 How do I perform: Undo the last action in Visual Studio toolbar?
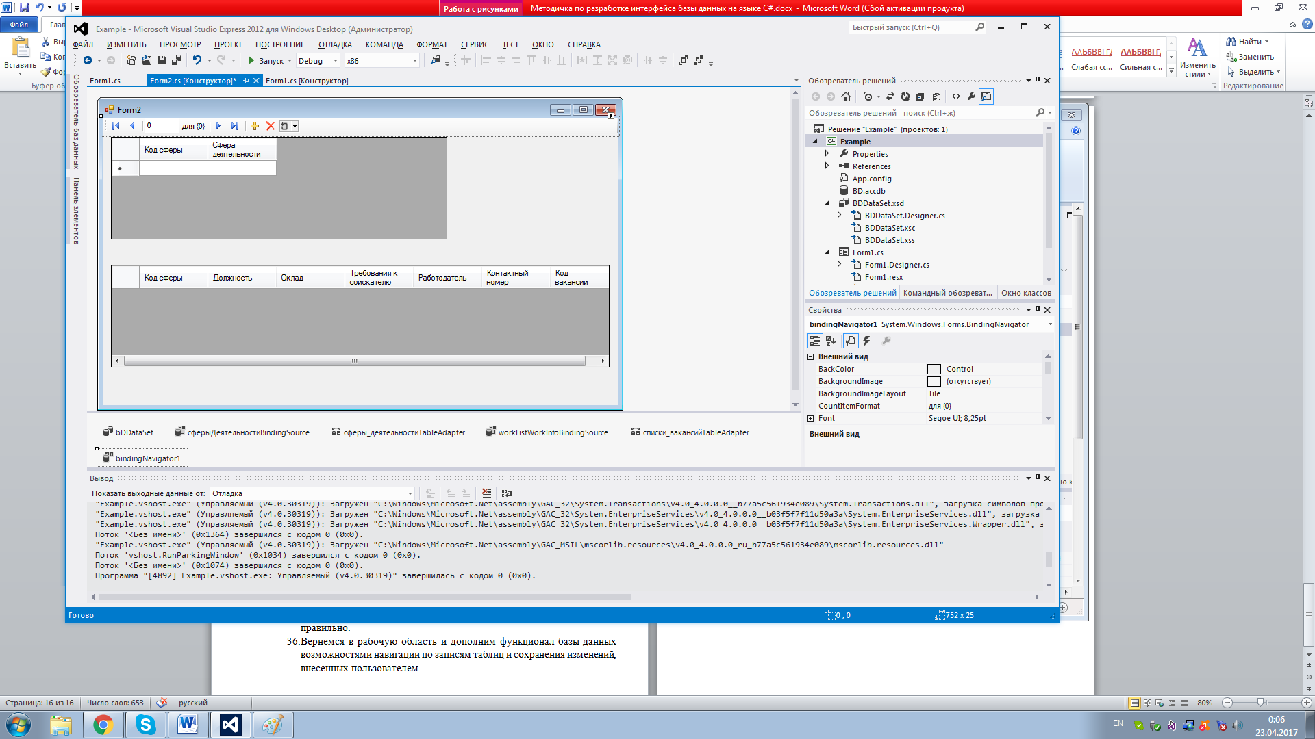[197, 61]
